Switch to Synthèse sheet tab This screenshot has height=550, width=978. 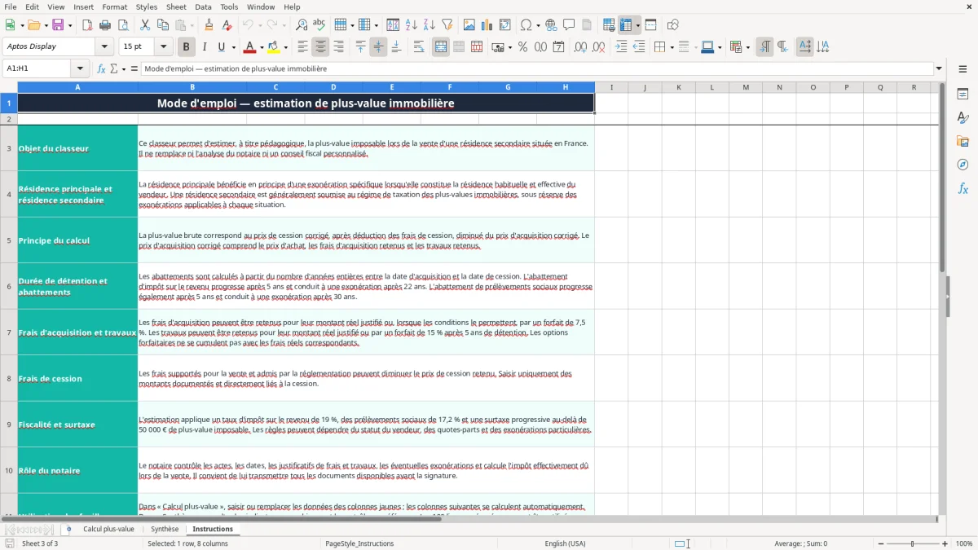pos(165,529)
